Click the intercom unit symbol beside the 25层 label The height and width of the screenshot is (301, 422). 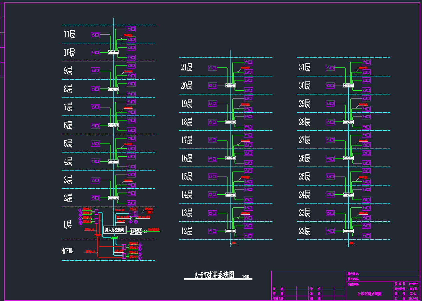[330, 176]
